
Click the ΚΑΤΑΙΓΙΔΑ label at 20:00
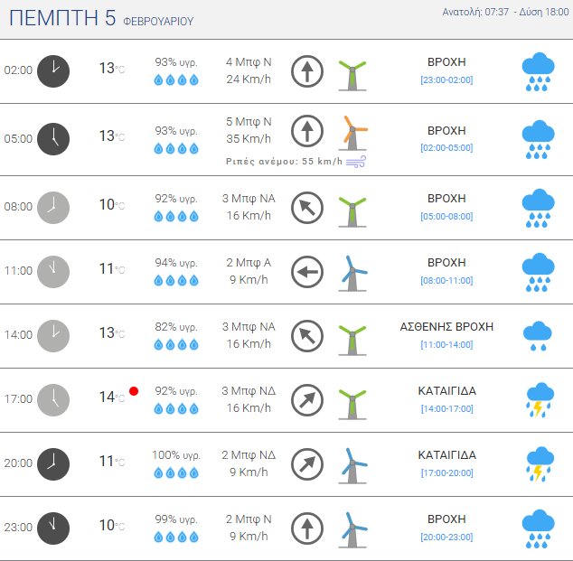tap(446, 455)
